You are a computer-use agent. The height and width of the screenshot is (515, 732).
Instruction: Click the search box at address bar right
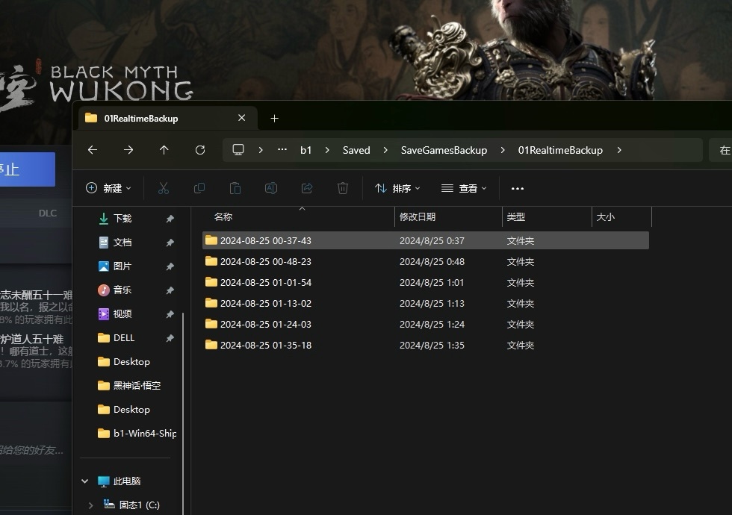point(720,150)
